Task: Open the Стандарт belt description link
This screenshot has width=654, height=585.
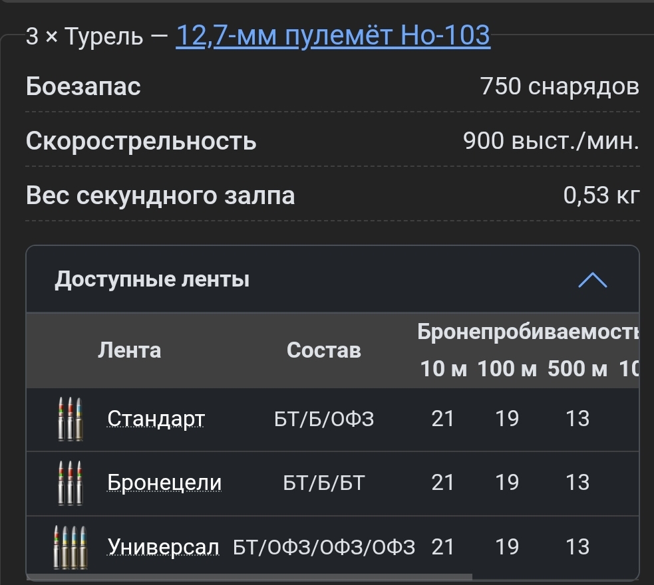Action: pyautogui.click(x=154, y=419)
